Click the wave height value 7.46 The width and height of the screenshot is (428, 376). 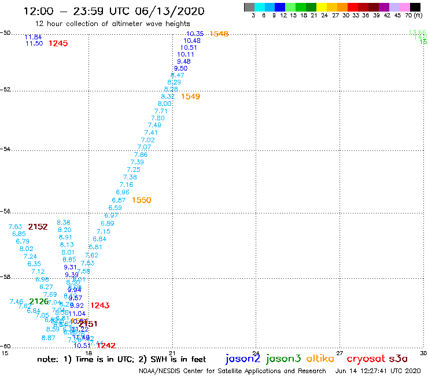point(16,301)
